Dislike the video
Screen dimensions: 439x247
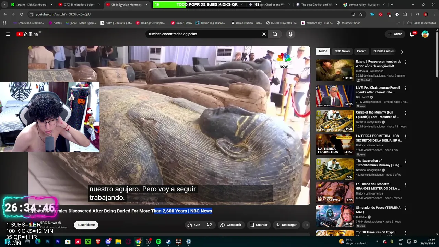click(209, 225)
